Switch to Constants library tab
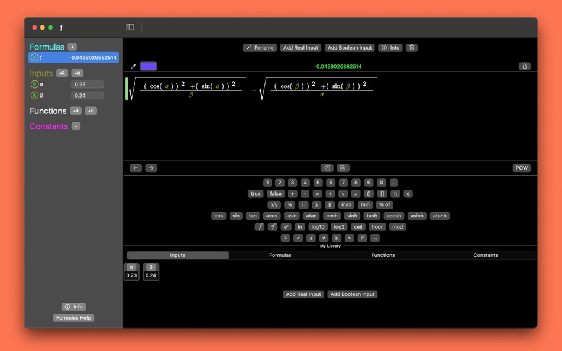The width and height of the screenshot is (562, 351). click(x=485, y=255)
